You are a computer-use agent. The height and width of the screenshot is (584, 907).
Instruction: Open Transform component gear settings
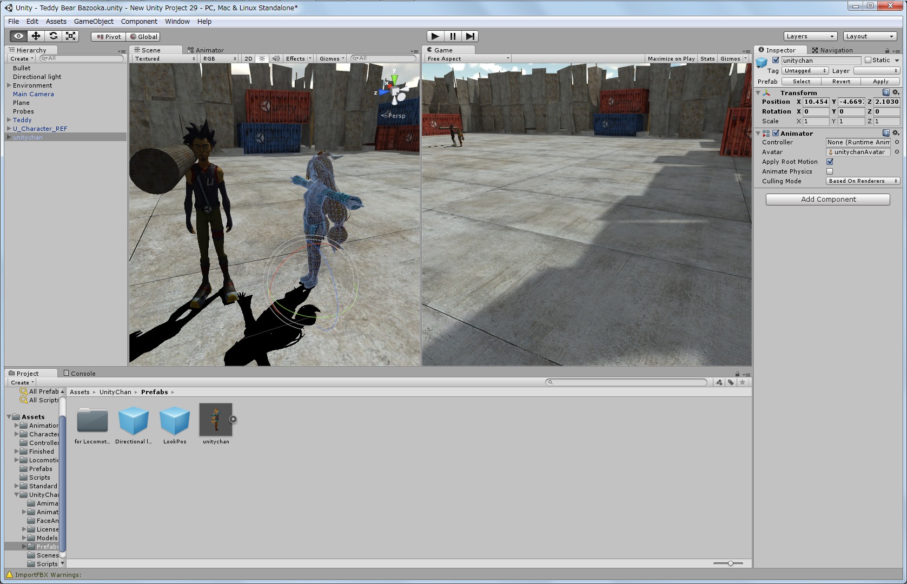point(896,92)
